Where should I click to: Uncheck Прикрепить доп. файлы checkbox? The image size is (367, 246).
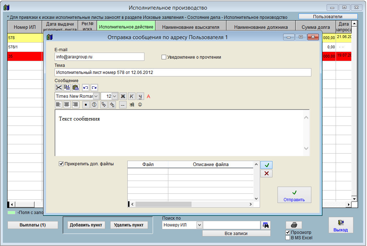click(x=61, y=164)
